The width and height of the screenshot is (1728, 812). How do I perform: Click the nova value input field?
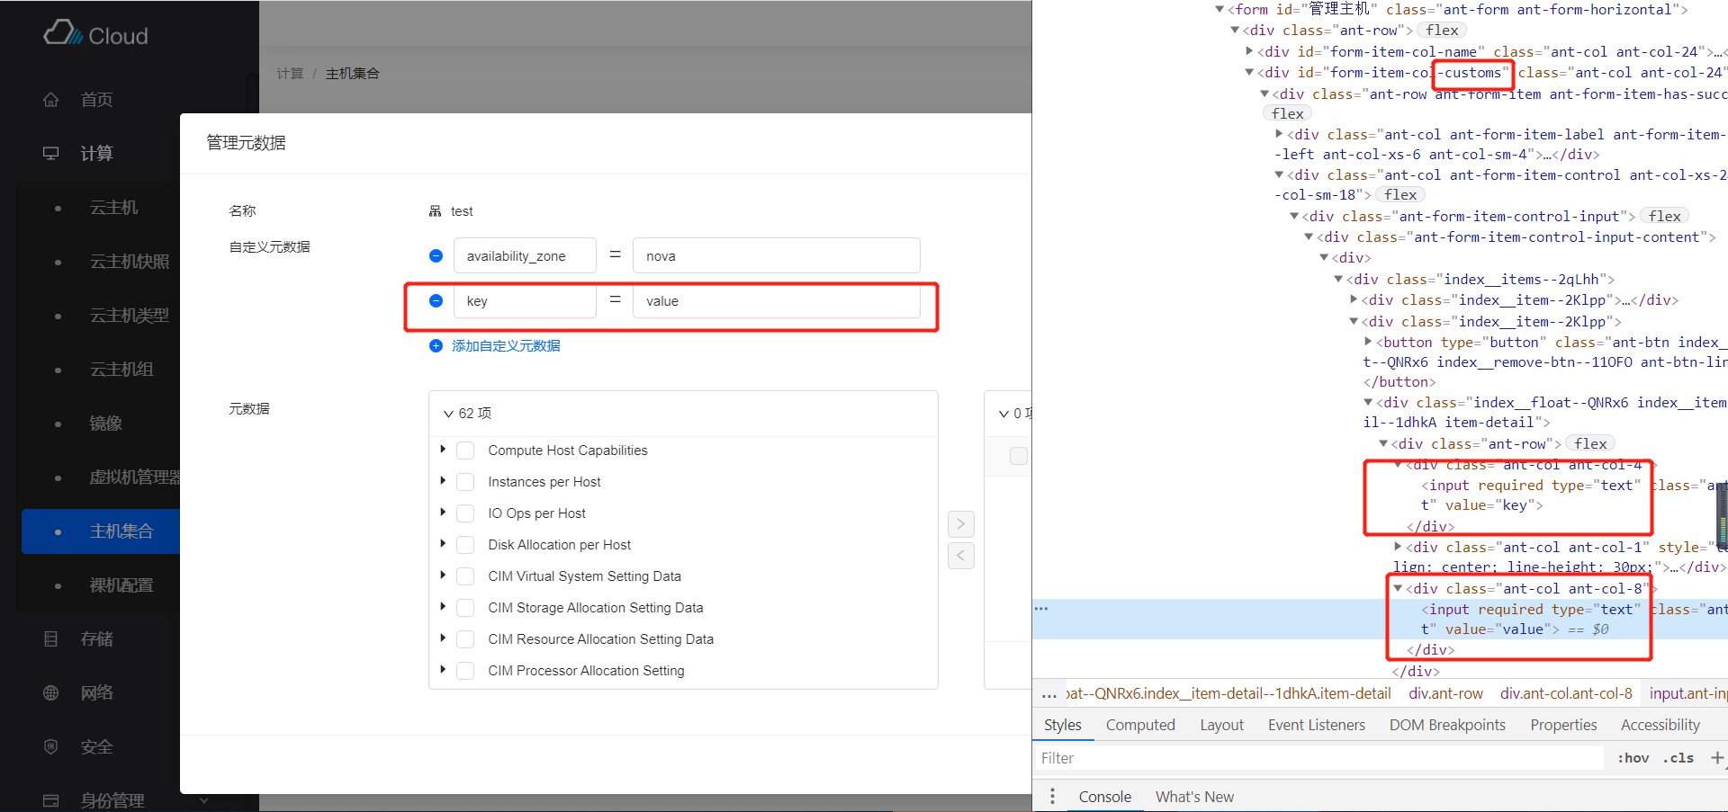coord(776,256)
